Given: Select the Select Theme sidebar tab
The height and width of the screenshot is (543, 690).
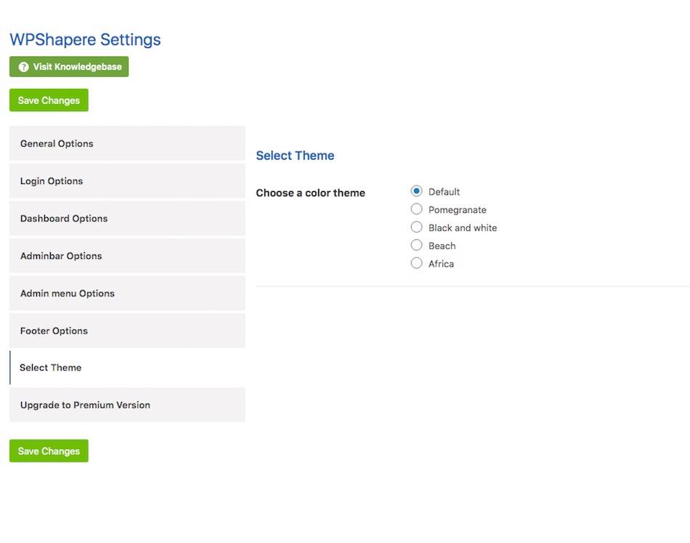Looking at the screenshot, I should coord(127,368).
